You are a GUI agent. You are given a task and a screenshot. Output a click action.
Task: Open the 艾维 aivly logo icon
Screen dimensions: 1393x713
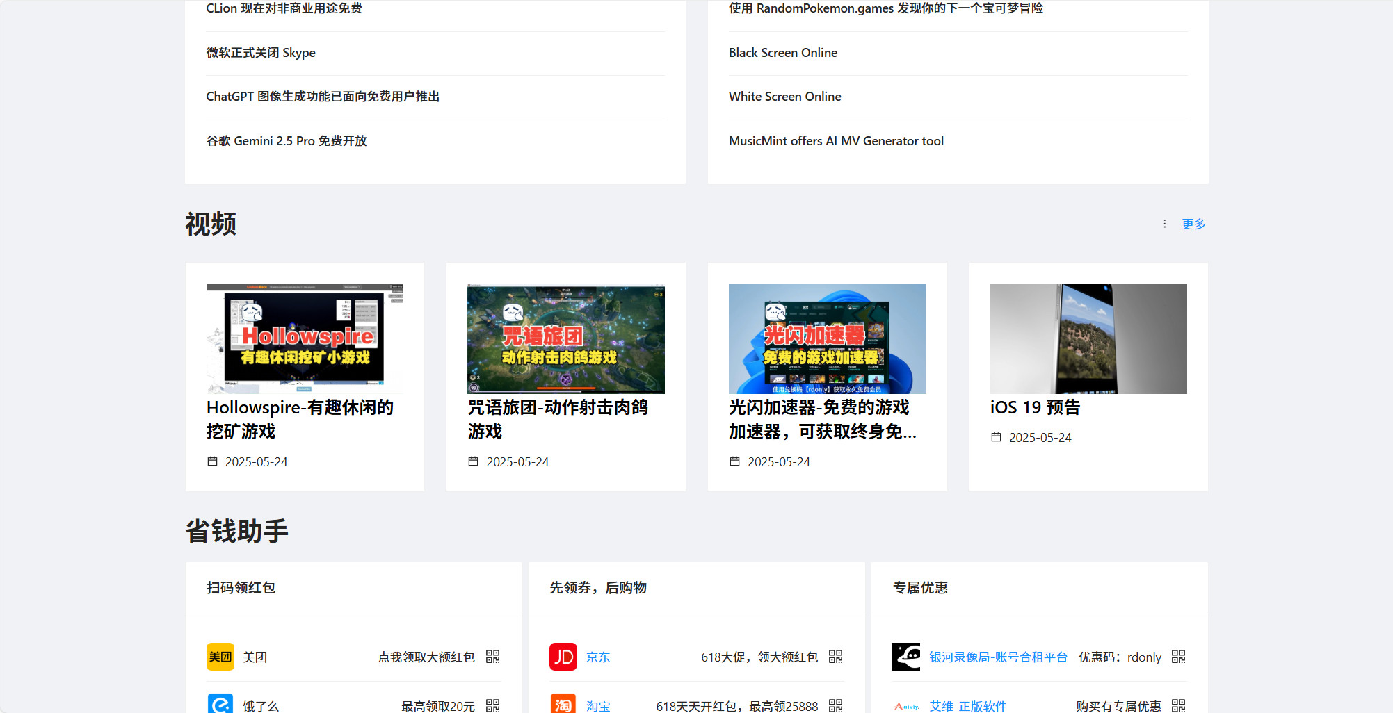click(x=906, y=706)
